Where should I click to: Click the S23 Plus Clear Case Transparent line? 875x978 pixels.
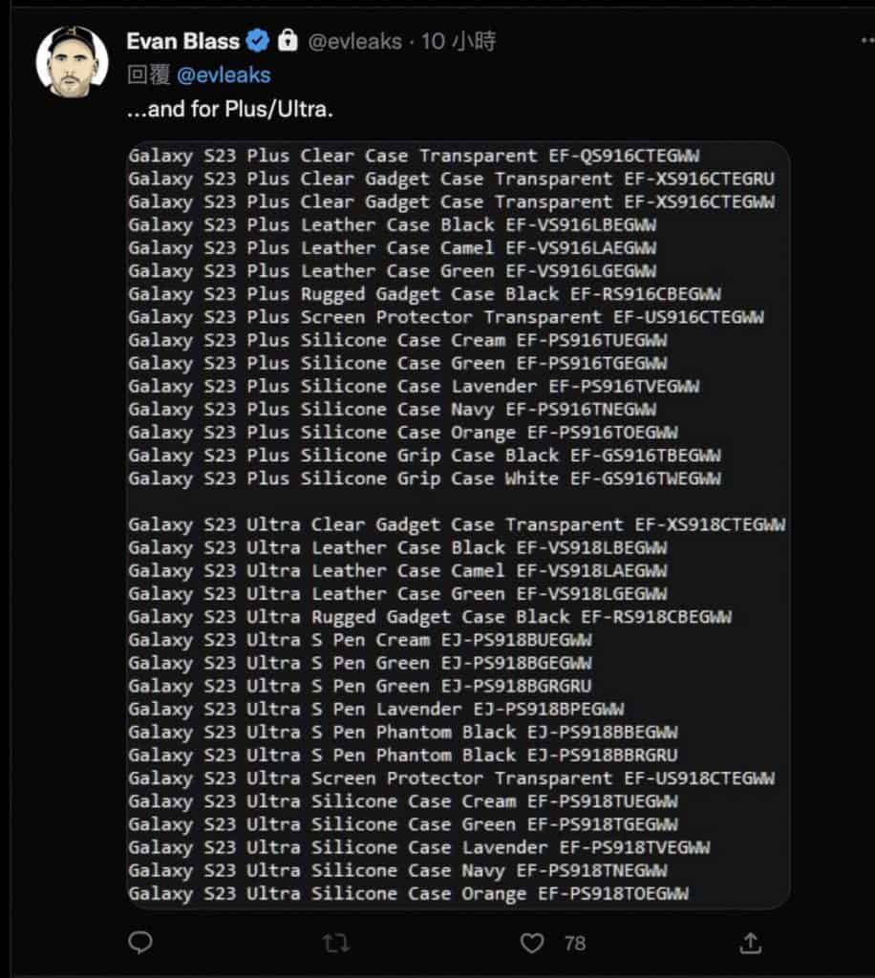415,156
